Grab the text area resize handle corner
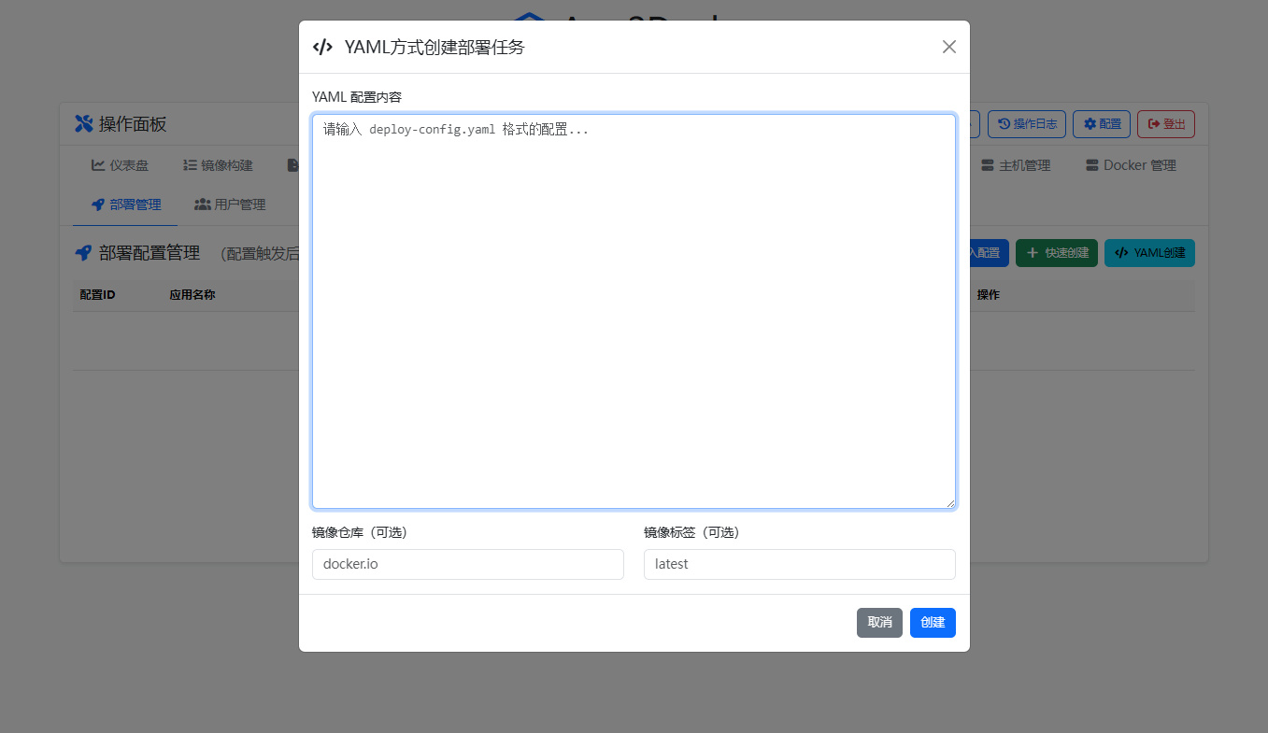The image size is (1268, 733). (950, 503)
